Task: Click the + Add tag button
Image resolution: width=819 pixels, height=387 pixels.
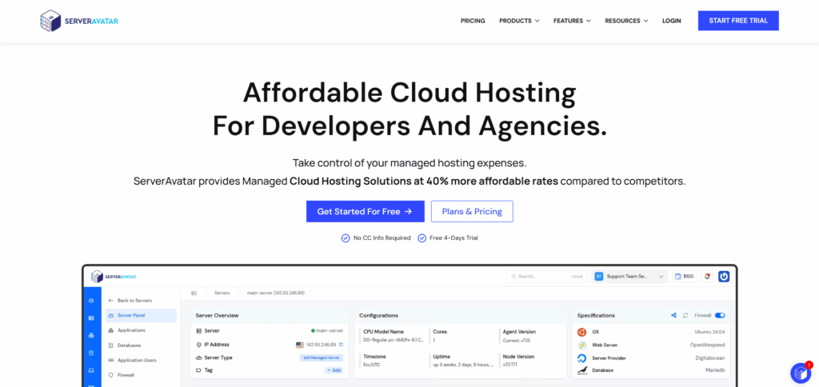Action: tap(334, 370)
